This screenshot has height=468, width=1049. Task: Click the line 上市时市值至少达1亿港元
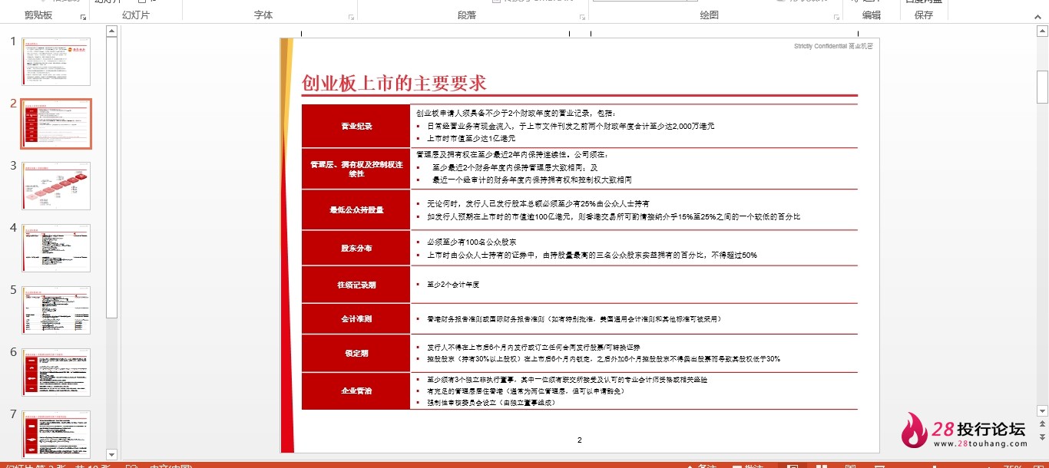[471, 139]
